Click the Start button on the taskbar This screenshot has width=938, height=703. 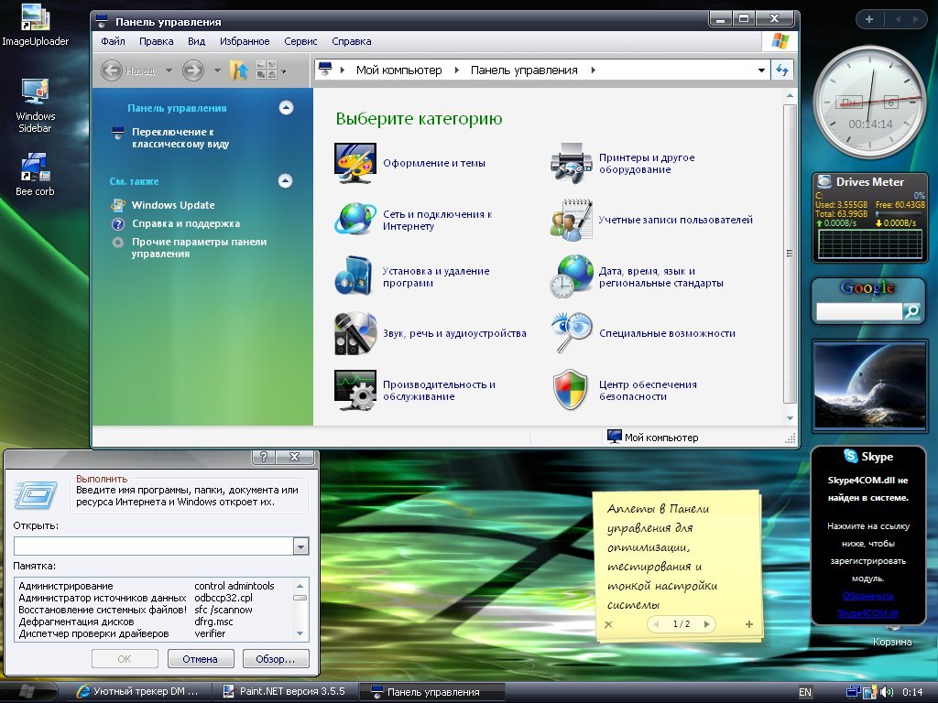(x=27, y=692)
